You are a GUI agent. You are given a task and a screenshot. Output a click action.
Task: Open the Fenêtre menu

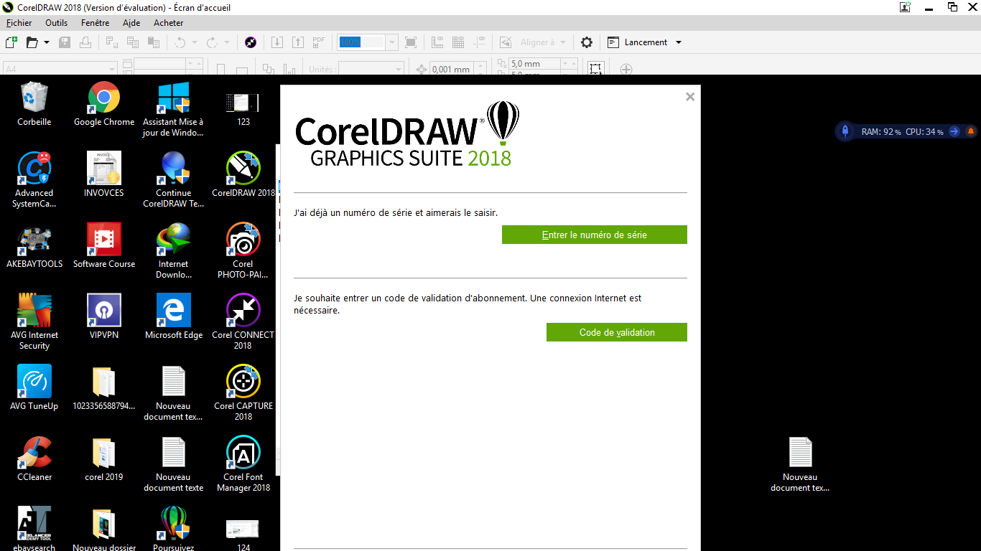pos(95,23)
